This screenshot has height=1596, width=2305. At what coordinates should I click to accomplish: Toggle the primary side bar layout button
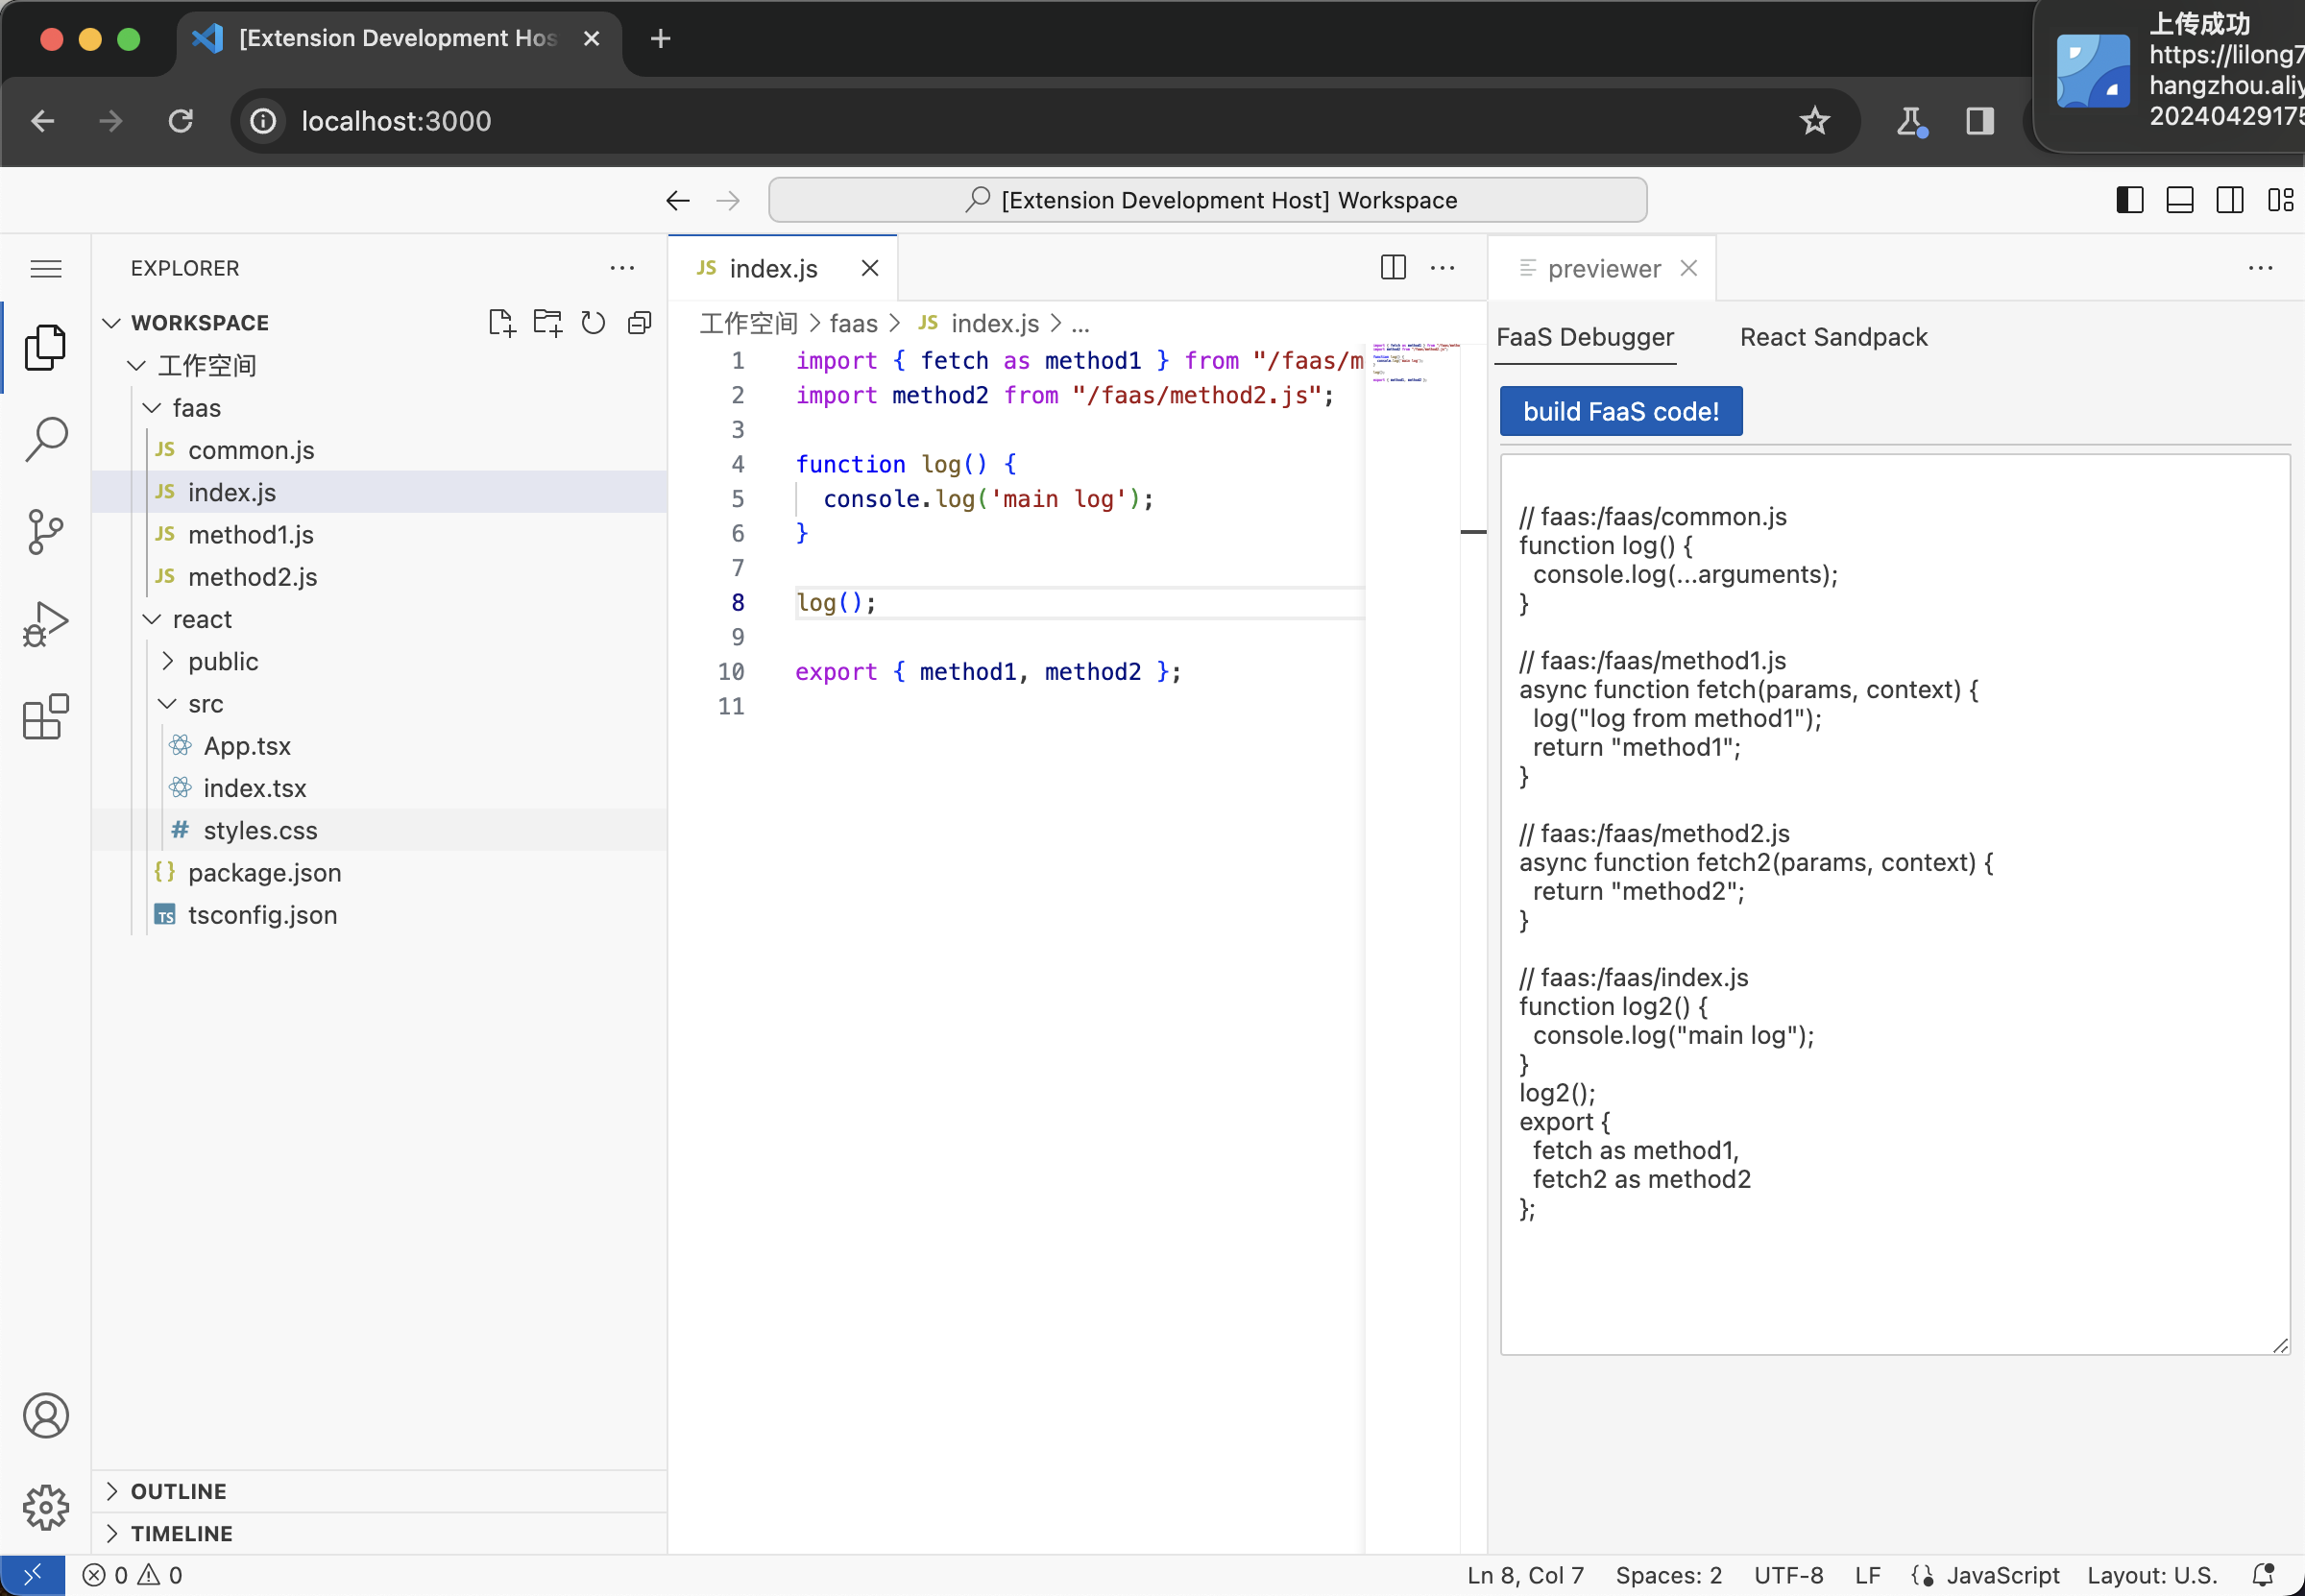[2130, 200]
